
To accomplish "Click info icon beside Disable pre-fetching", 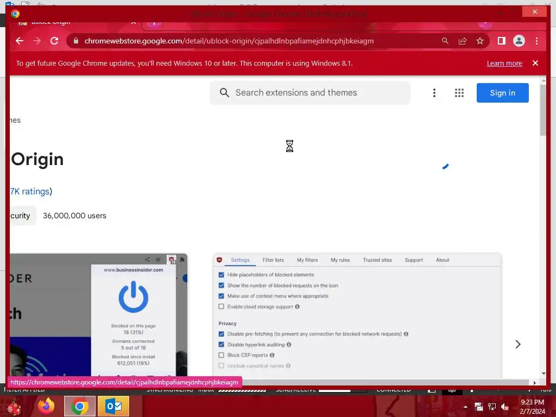I will (406, 334).
